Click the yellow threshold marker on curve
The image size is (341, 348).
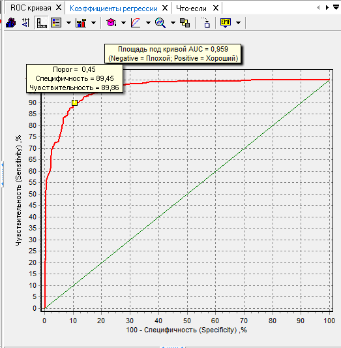[75, 103]
